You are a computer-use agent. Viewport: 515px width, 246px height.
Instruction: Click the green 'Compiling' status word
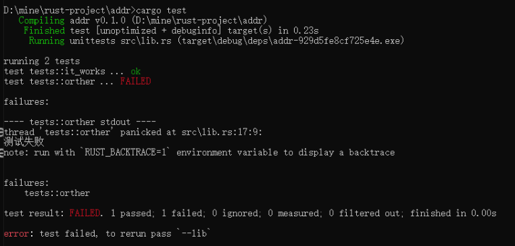[41, 21]
